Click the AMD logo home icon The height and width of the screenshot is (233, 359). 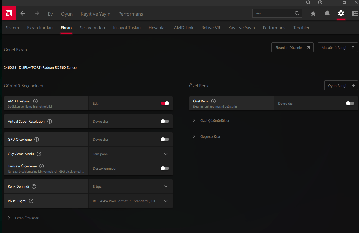(x=9, y=13)
